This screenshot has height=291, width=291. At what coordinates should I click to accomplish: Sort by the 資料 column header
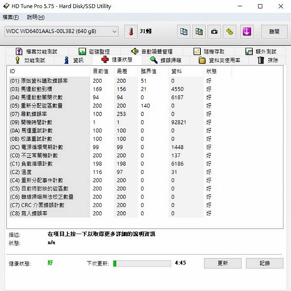click(x=186, y=71)
